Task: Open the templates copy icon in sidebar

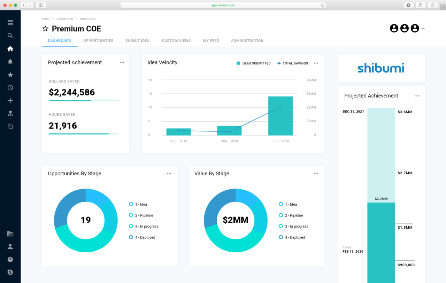Action: point(10,126)
